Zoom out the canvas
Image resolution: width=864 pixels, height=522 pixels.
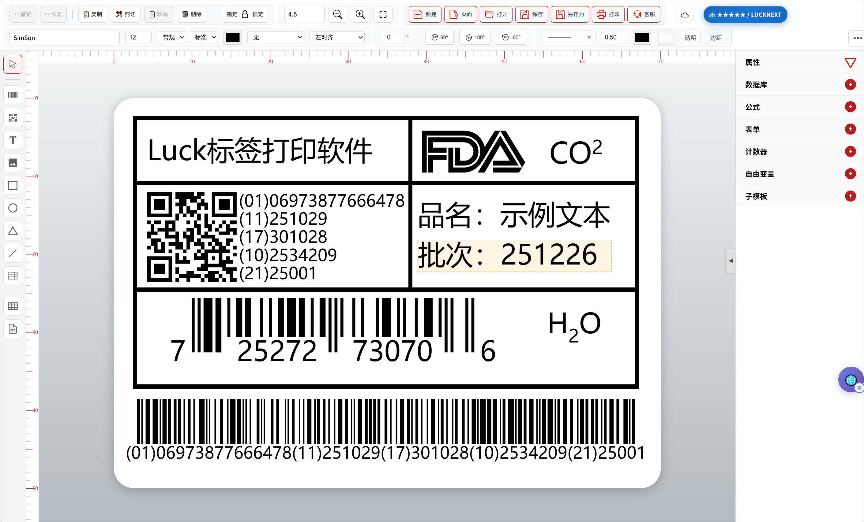[x=337, y=14]
